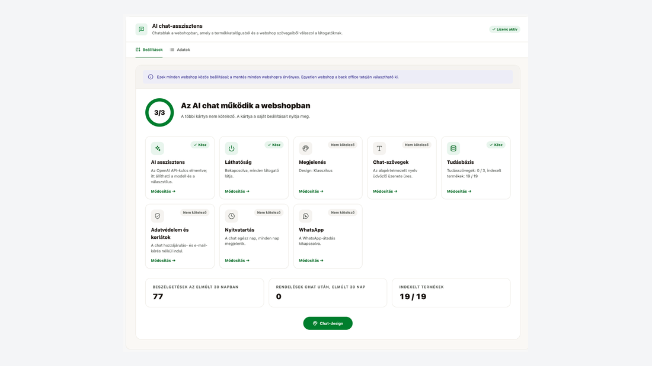
Task: Open Módosítás link on Megjelenés card
Action: point(311,192)
